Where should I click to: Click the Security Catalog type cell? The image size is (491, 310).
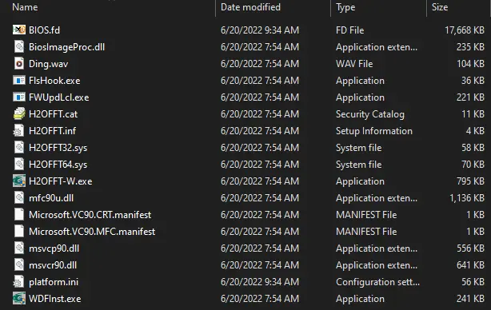[370, 114]
